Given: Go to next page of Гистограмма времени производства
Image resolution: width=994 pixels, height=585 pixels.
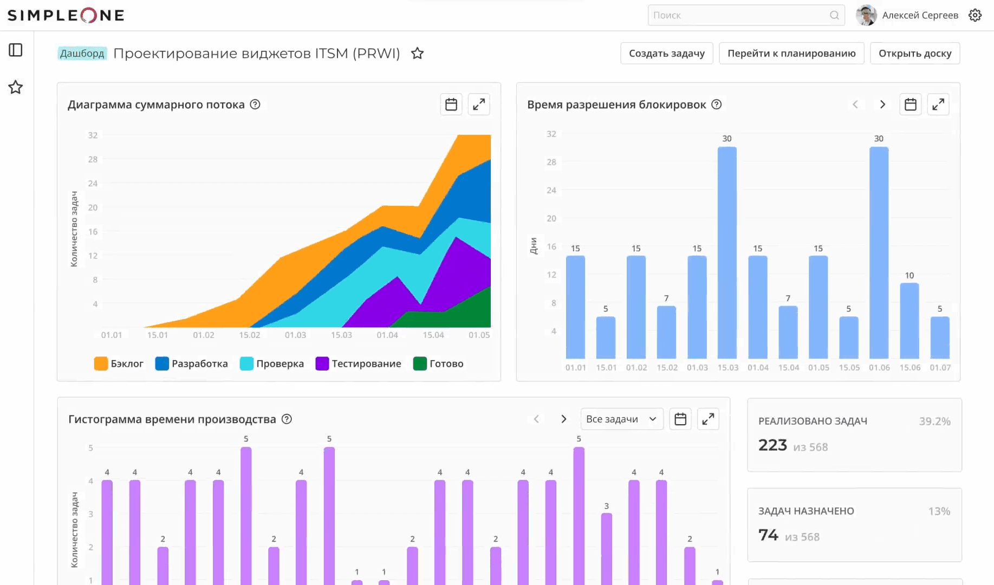Looking at the screenshot, I should (x=563, y=419).
